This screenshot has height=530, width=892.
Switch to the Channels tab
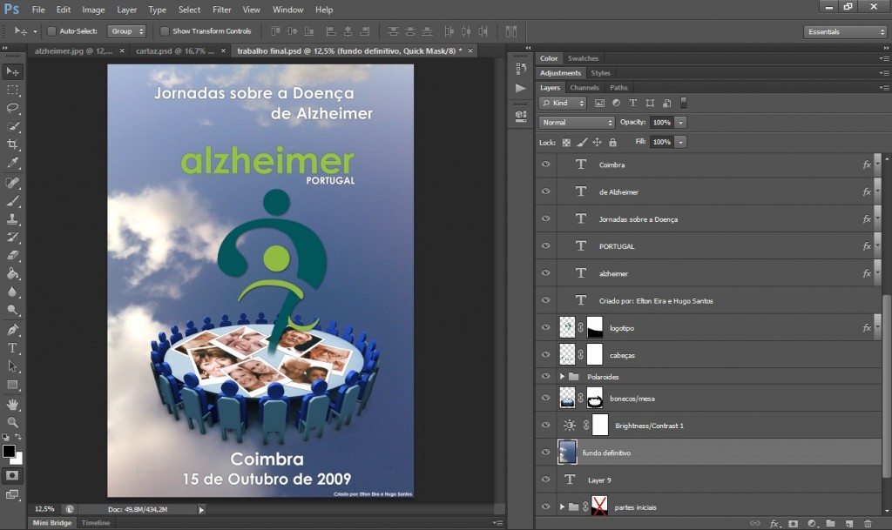585,88
